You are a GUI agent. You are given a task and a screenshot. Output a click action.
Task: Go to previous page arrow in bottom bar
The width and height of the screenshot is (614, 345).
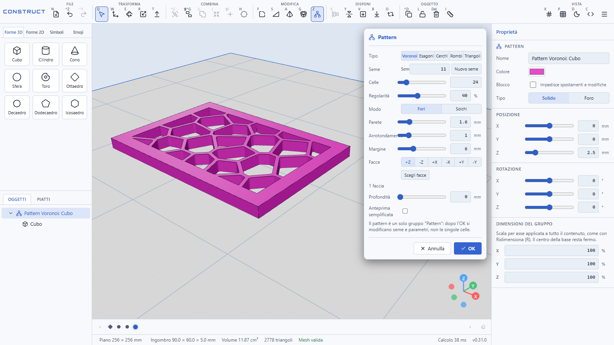pos(100,327)
